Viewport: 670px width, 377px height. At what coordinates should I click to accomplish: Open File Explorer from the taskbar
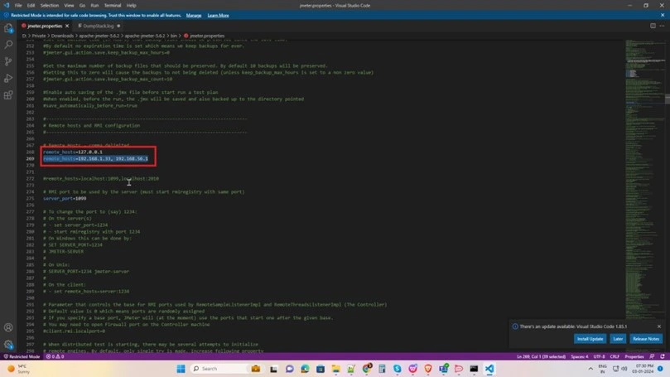click(x=336, y=369)
